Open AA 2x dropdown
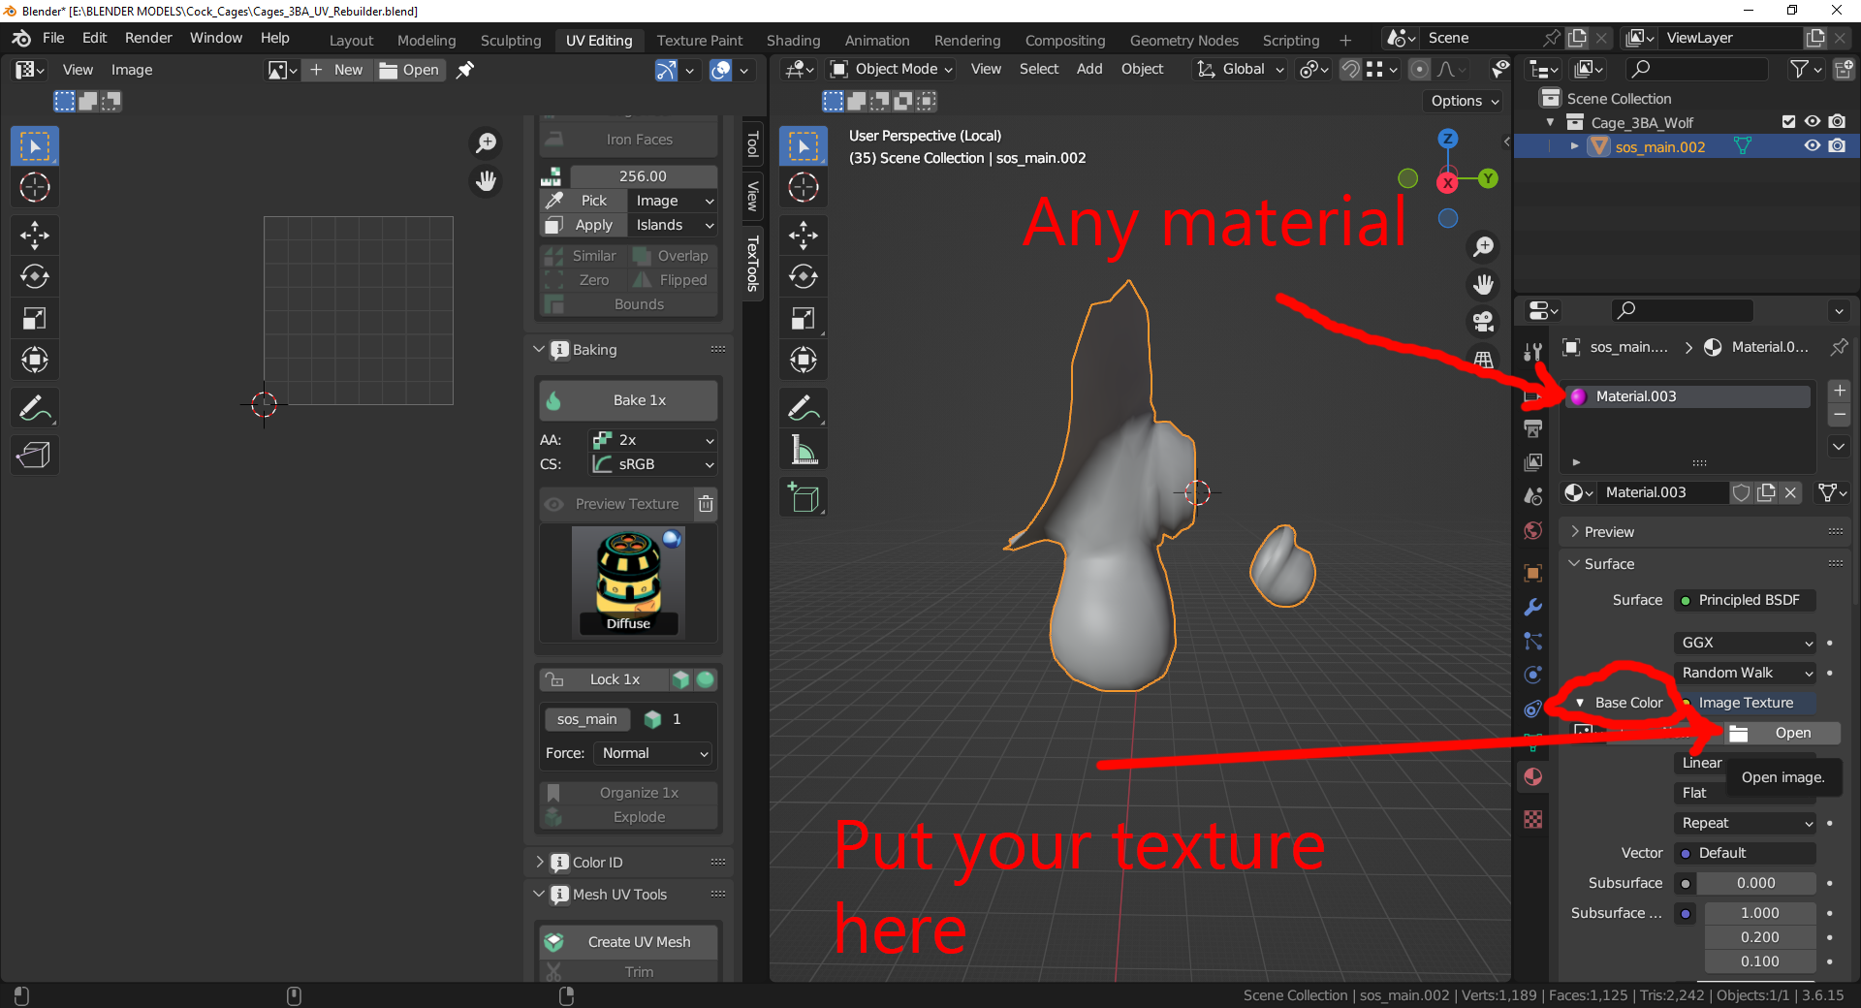The image size is (1861, 1008). click(x=652, y=440)
